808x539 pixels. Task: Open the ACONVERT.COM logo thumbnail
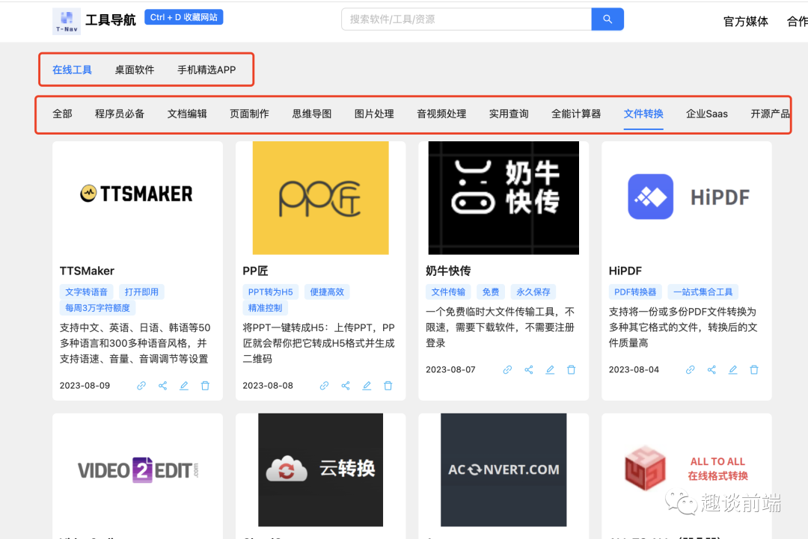tap(504, 469)
